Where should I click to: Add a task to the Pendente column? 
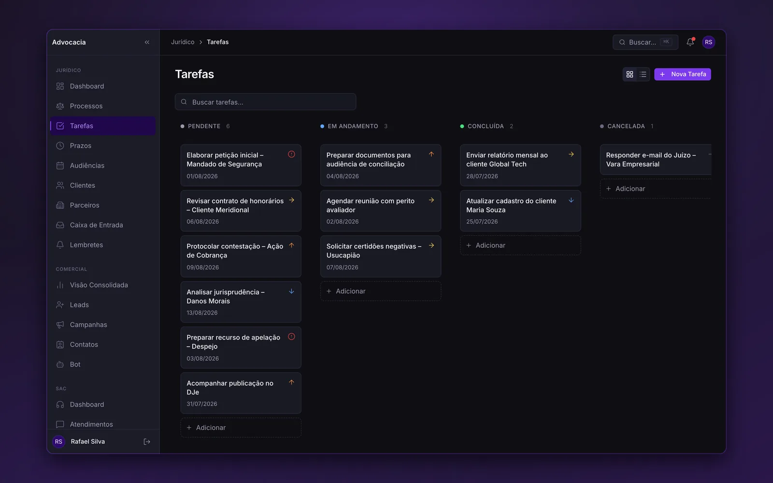tap(241, 427)
